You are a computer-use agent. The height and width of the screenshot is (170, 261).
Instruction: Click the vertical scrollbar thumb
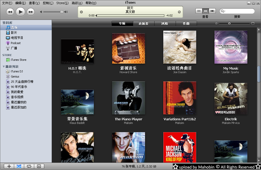coord(259,74)
